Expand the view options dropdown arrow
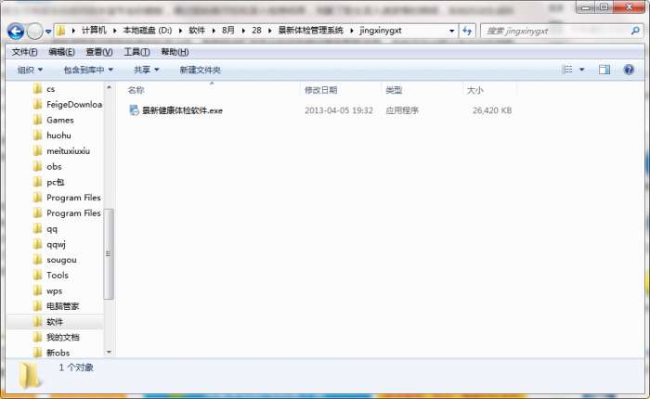 [x=581, y=70]
